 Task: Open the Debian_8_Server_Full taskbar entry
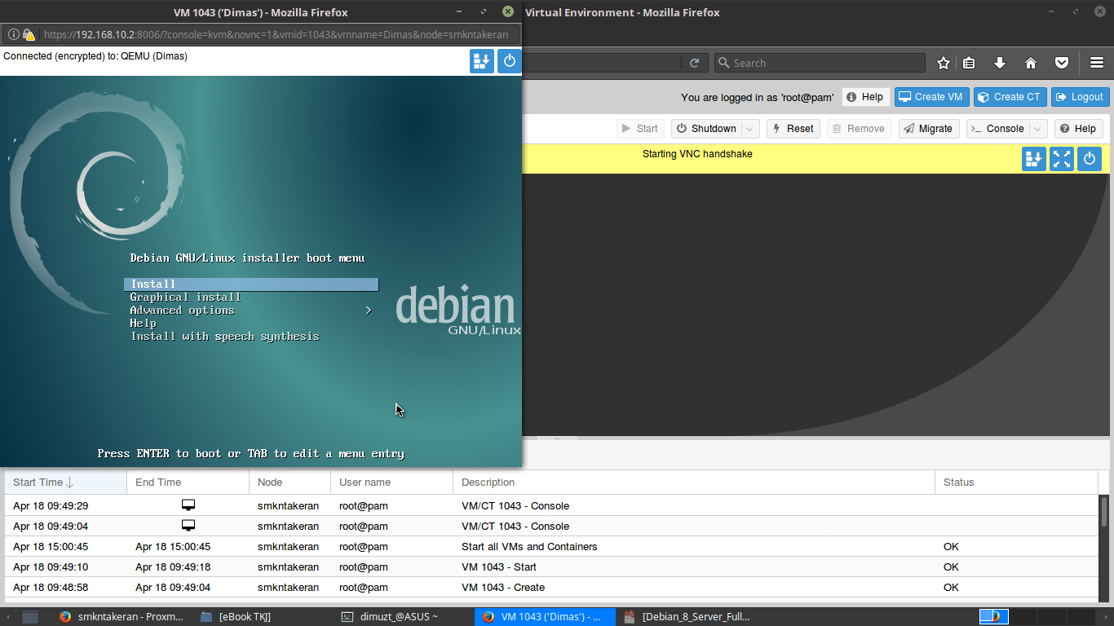(687, 616)
